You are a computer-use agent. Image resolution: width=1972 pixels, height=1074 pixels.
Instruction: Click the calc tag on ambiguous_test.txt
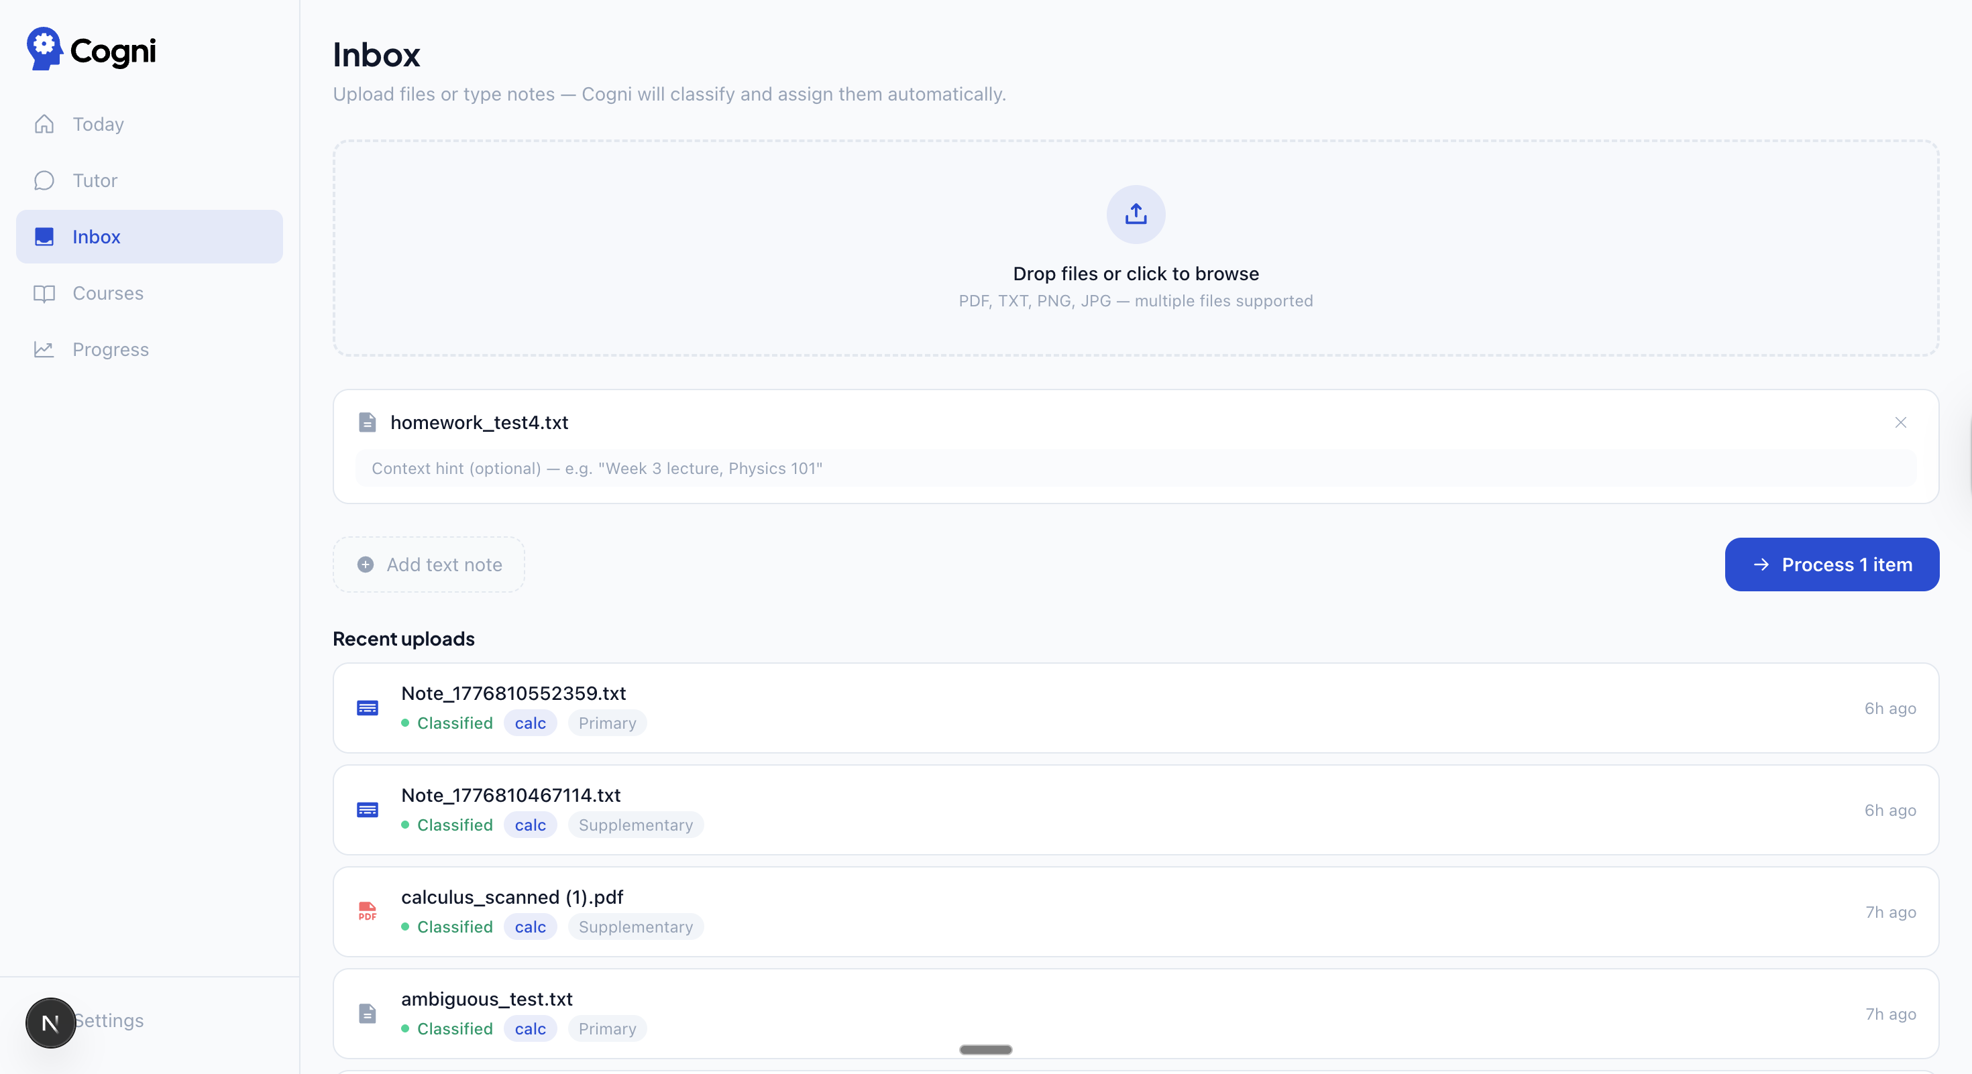pyautogui.click(x=531, y=1028)
